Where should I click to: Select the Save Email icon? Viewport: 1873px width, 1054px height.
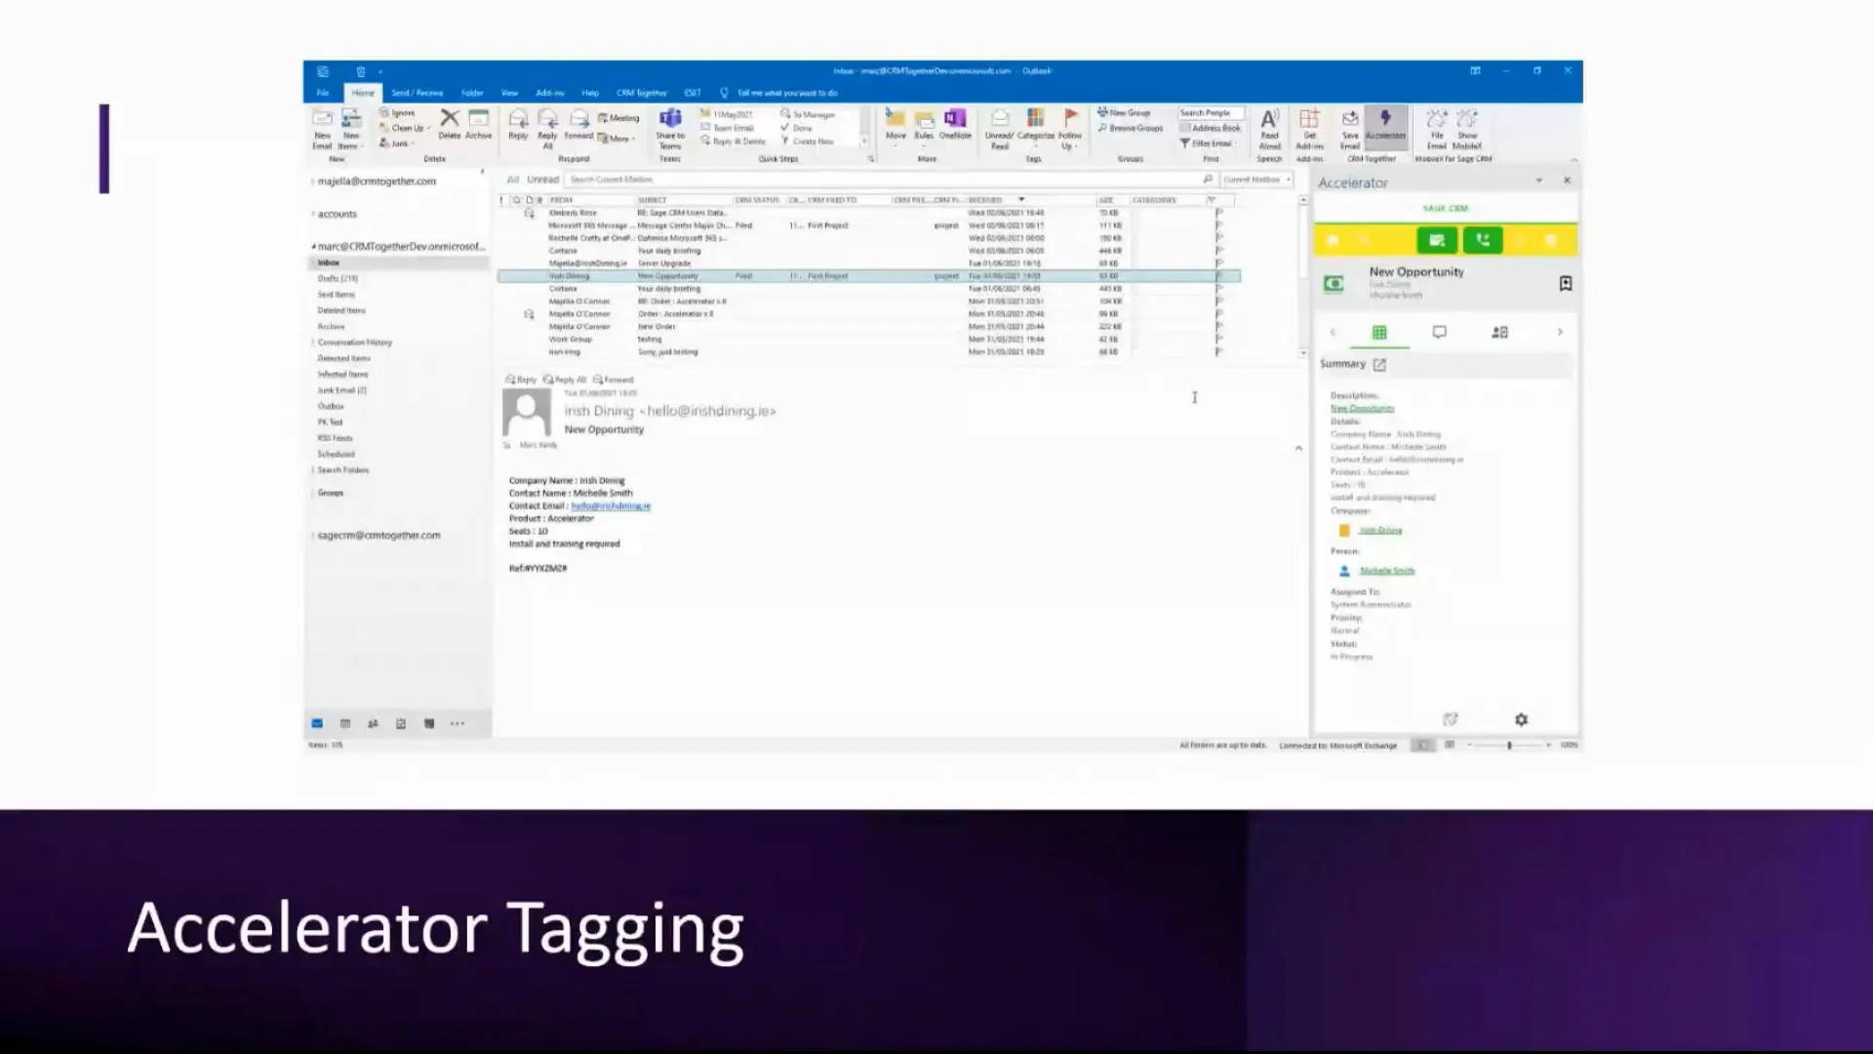(x=1349, y=128)
